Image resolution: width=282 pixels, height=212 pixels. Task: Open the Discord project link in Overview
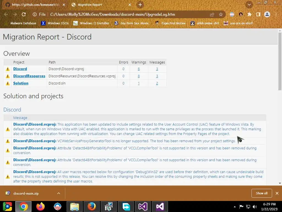[20, 69]
